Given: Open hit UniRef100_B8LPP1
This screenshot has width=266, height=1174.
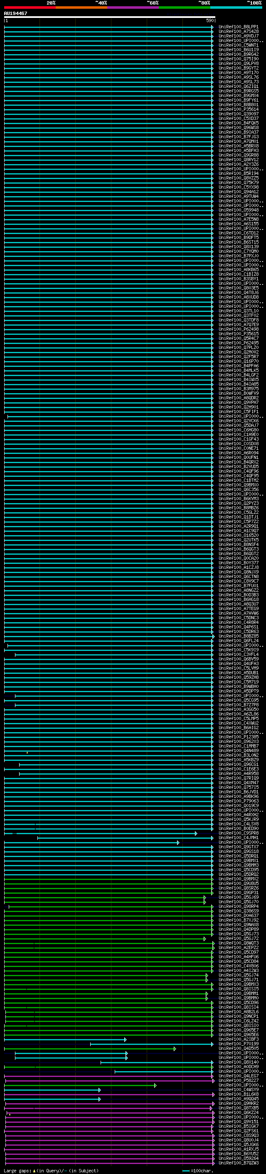Looking at the screenshot, I should [238, 27].
